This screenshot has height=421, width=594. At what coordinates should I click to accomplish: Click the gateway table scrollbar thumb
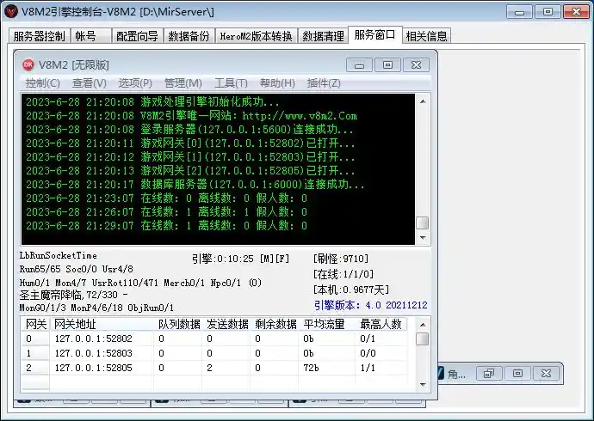coord(423,339)
